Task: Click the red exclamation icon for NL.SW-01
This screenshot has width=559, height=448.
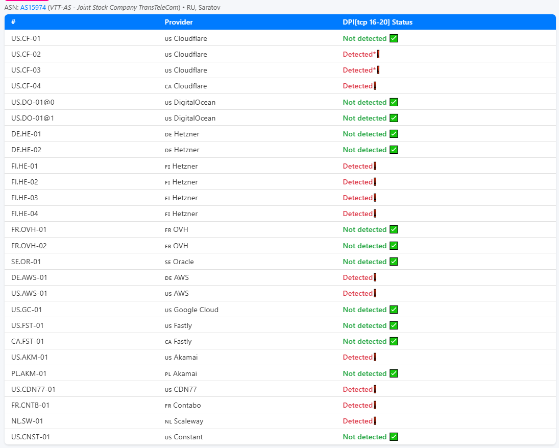Action: pyautogui.click(x=375, y=421)
